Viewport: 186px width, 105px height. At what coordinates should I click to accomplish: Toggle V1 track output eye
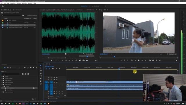[57, 82]
